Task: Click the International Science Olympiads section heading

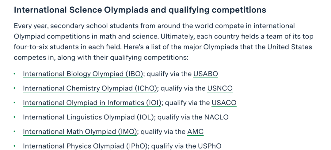Action: point(140,10)
